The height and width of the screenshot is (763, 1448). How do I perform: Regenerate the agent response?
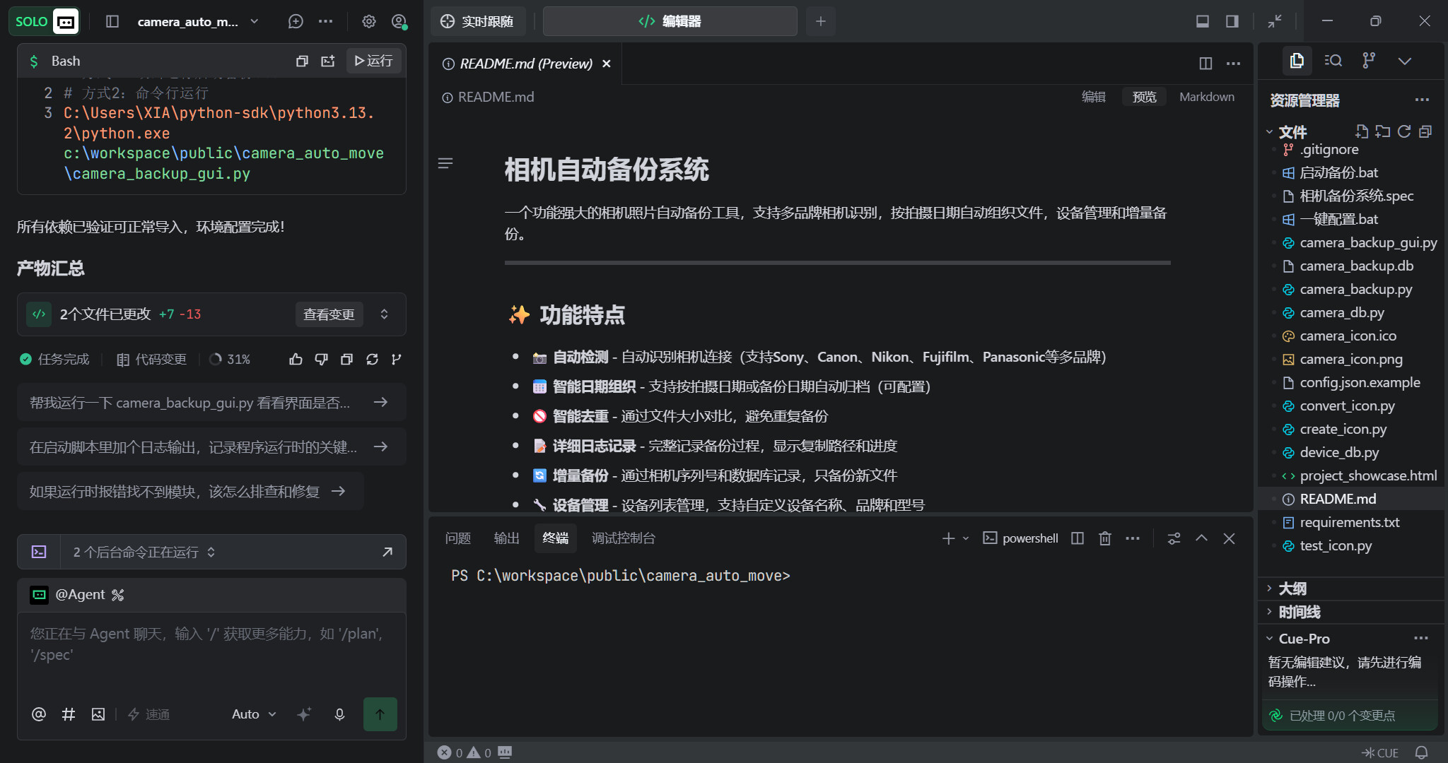[x=372, y=360]
